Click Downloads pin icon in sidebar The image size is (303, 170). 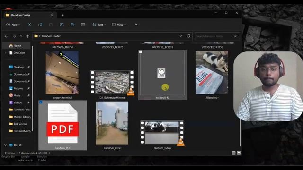[x=28, y=74]
